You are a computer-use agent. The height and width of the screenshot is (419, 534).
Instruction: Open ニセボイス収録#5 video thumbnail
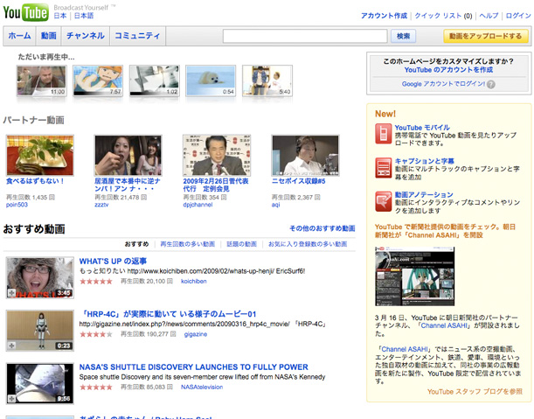305,155
